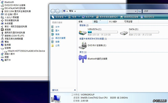The width and height of the screenshot is (168, 103).
Task: Open the arrow dropdown after 電腦 breadcrumb
Action: (x=75, y=11)
